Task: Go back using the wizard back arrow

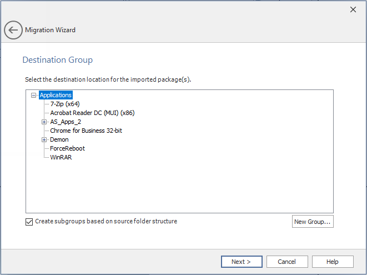Action: pyautogui.click(x=13, y=30)
